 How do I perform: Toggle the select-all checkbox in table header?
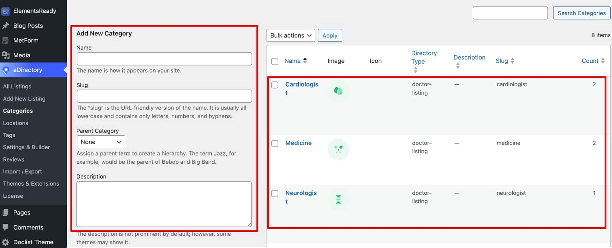(x=275, y=61)
